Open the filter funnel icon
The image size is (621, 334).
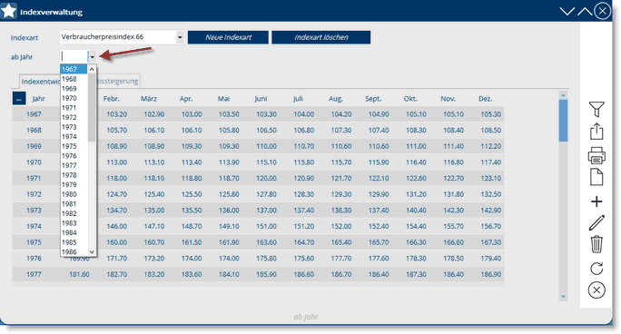(x=596, y=109)
